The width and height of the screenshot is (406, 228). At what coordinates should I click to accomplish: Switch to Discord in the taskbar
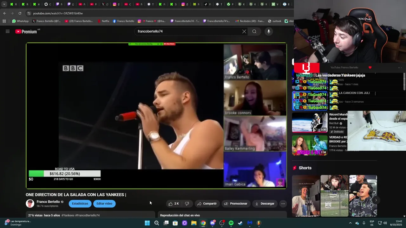point(213,223)
